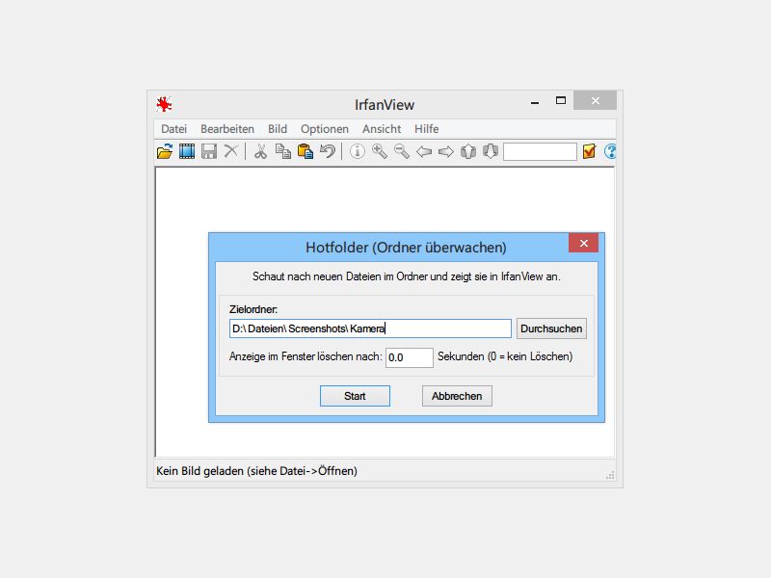The image size is (771, 578).
Task: Click the Paste clipboard icon
Action: click(306, 151)
